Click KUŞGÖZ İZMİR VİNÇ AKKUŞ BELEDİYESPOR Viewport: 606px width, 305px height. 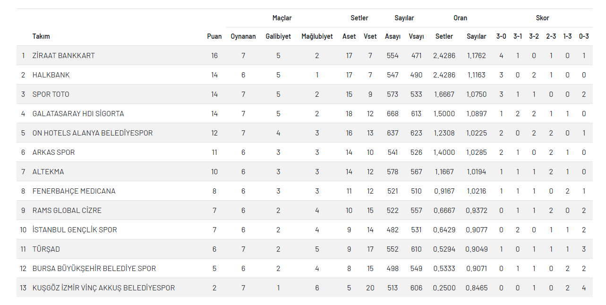pyautogui.click(x=103, y=288)
